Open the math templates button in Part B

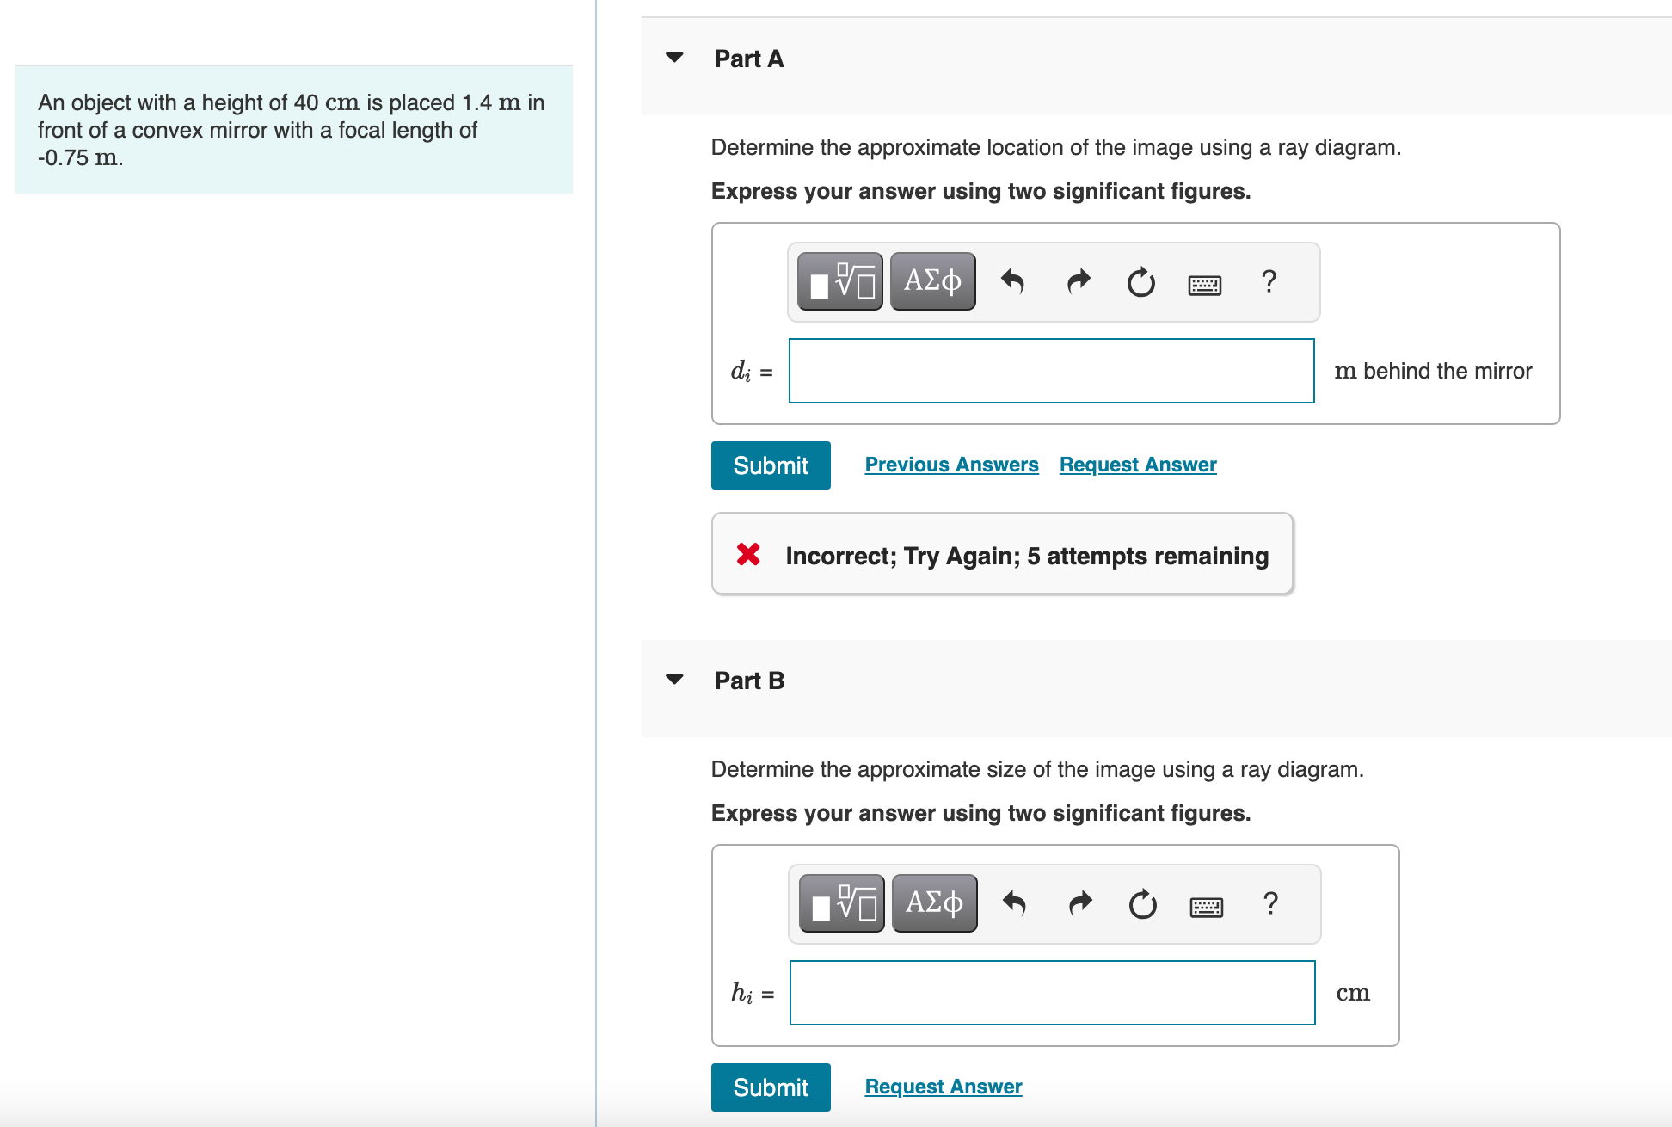point(842,903)
